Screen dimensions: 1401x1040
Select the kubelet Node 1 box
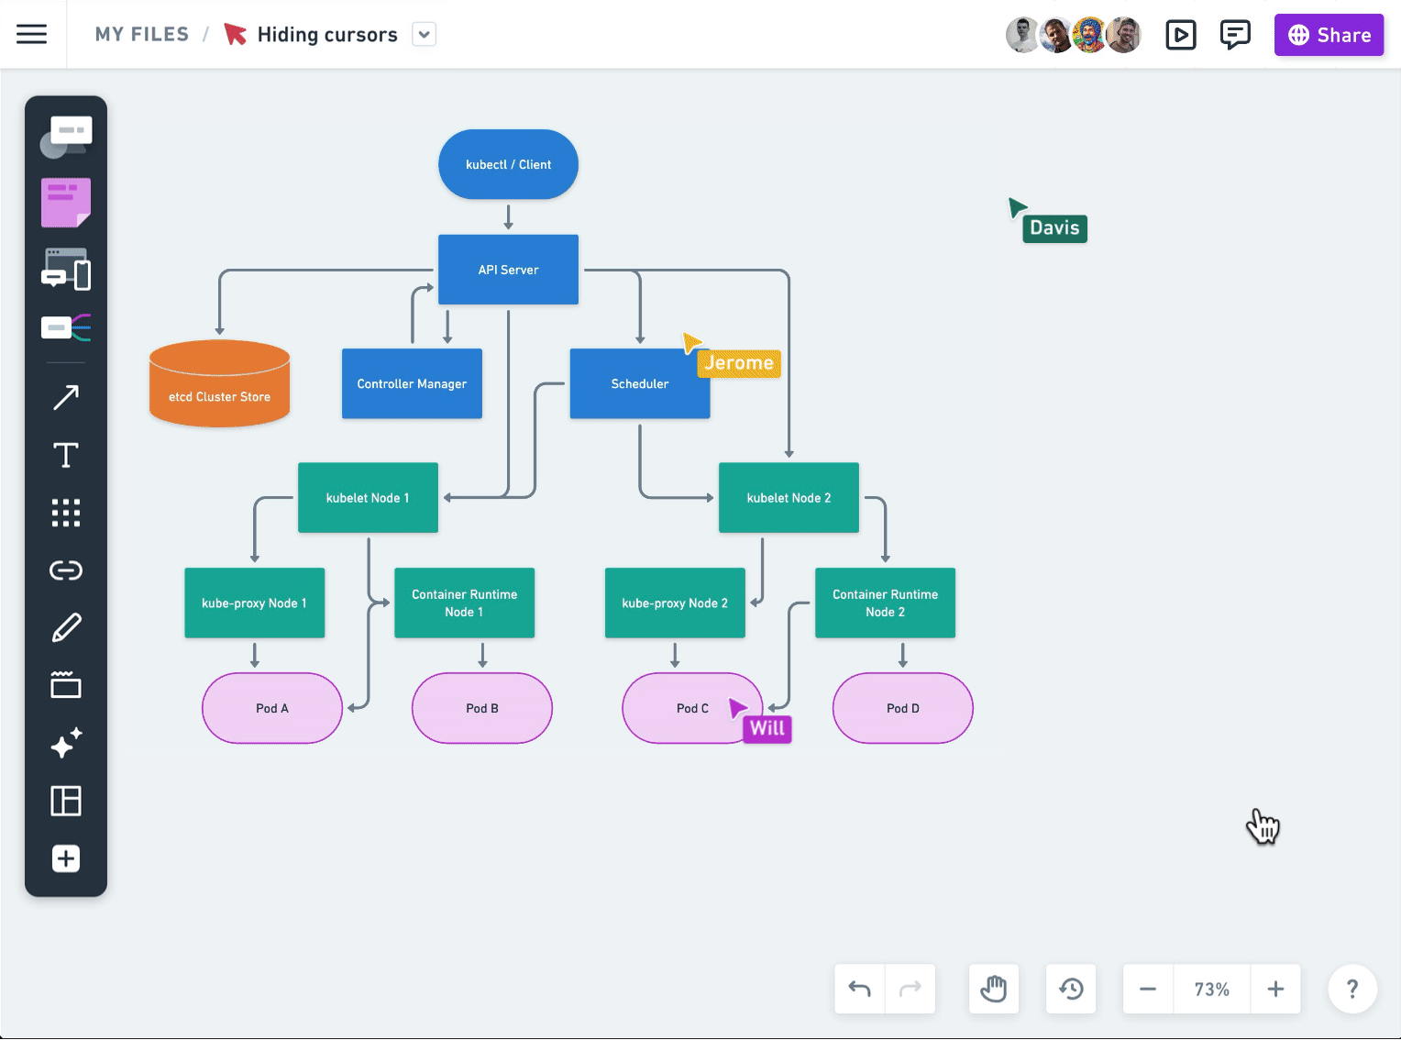point(368,498)
